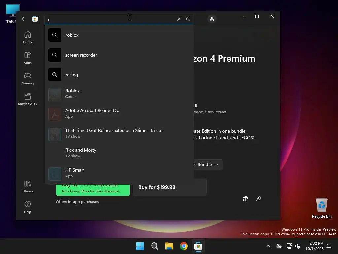Open Rick and Morty TV show result

119,154
